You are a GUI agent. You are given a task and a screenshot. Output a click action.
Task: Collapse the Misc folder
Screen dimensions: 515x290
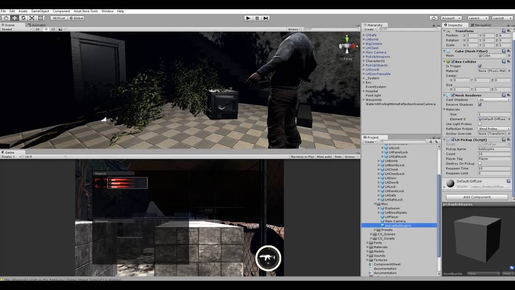coord(375,204)
